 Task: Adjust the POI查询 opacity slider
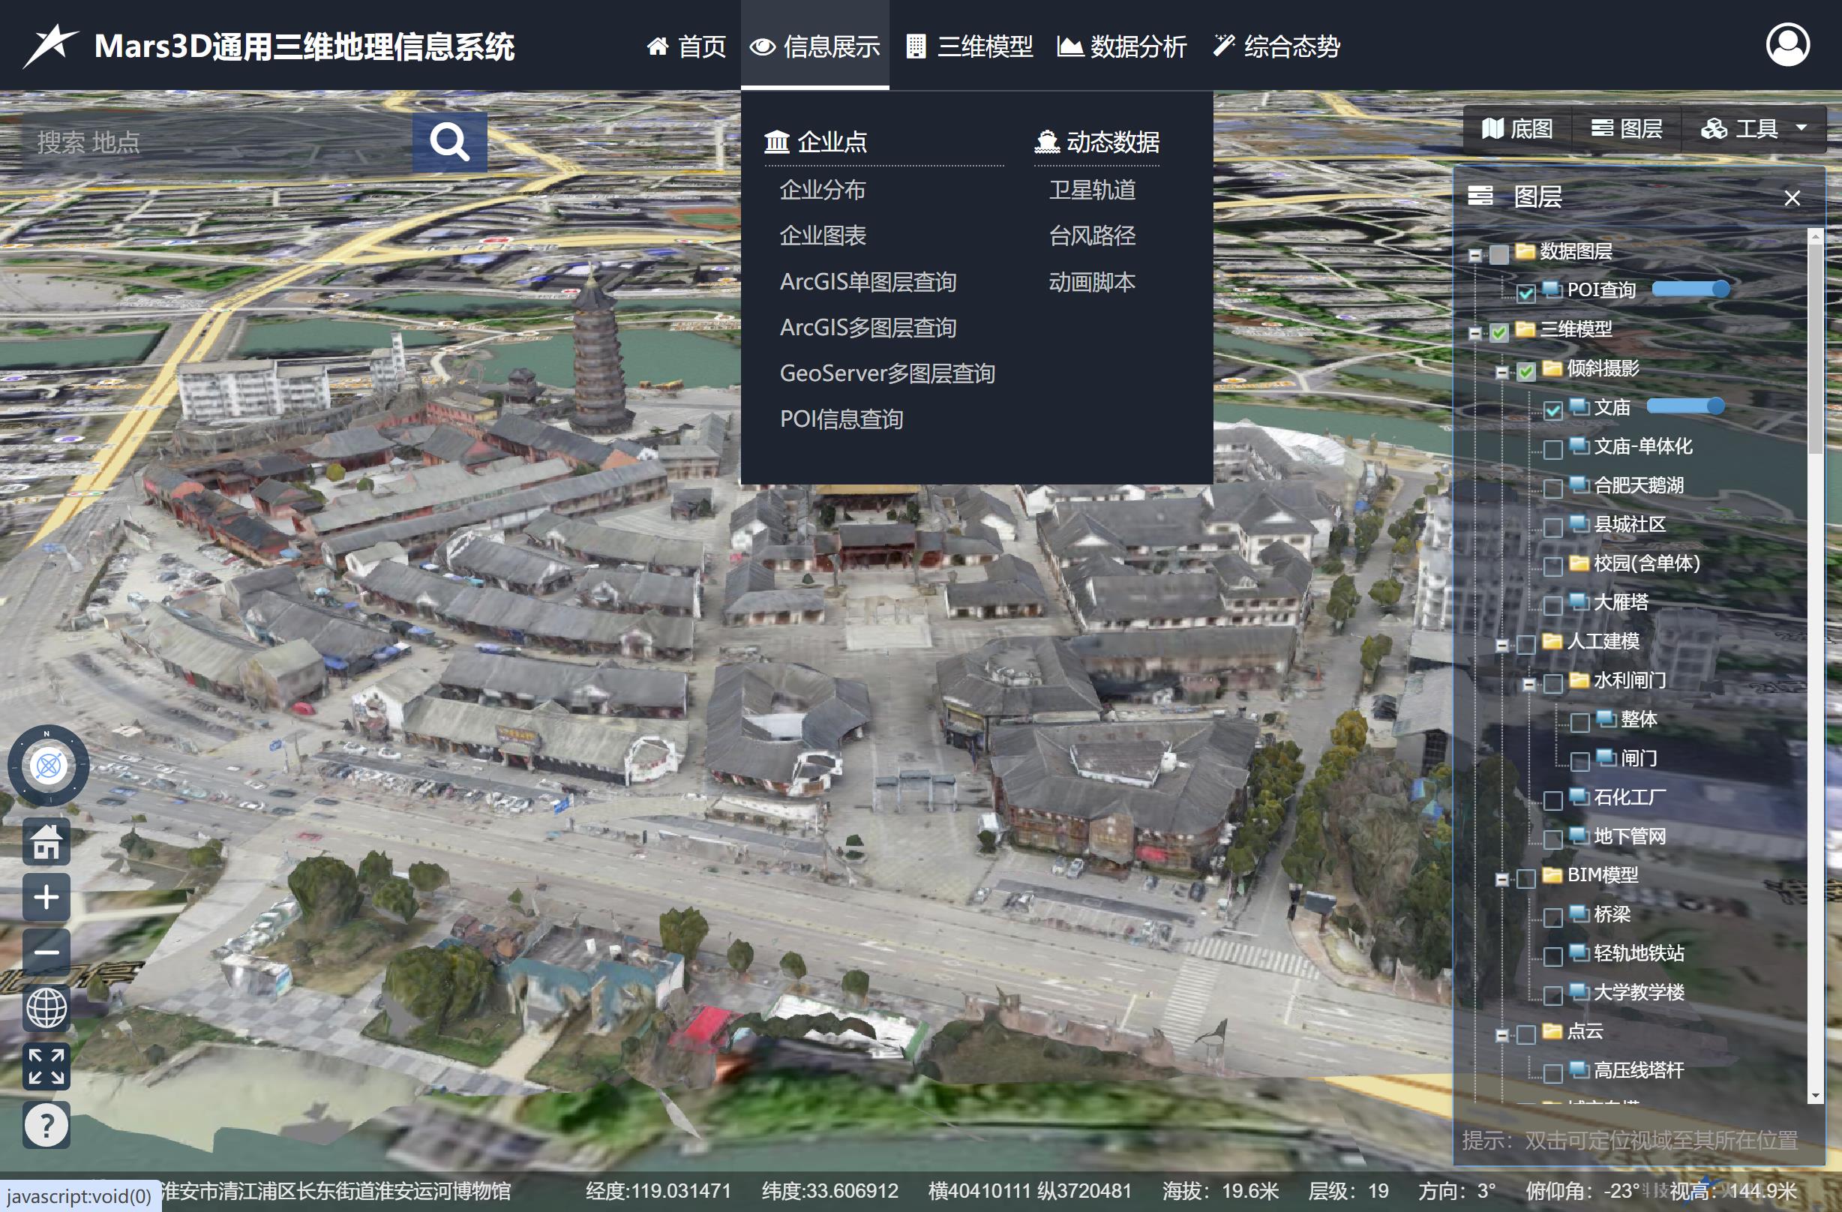pos(1690,289)
